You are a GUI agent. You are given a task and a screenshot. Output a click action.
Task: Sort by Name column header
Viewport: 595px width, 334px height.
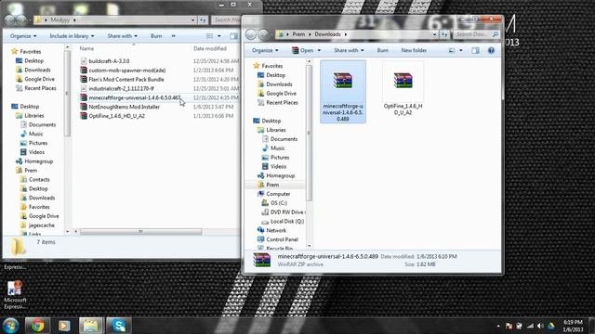point(86,48)
